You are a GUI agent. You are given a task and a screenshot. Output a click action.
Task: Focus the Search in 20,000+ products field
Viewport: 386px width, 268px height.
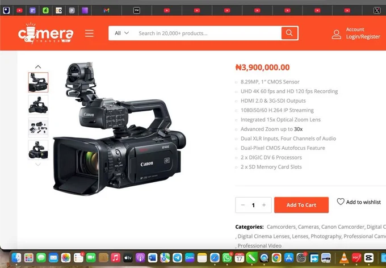(208, 33)
